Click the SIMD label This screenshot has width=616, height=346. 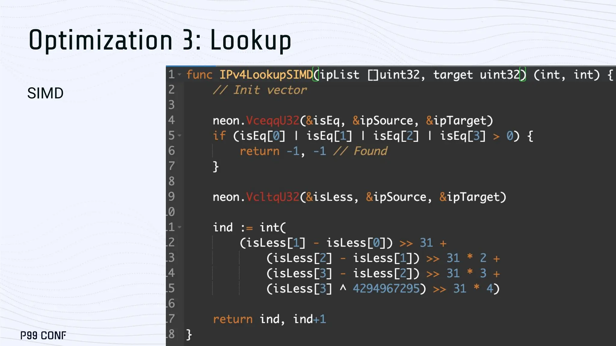(x=45, y=93)
